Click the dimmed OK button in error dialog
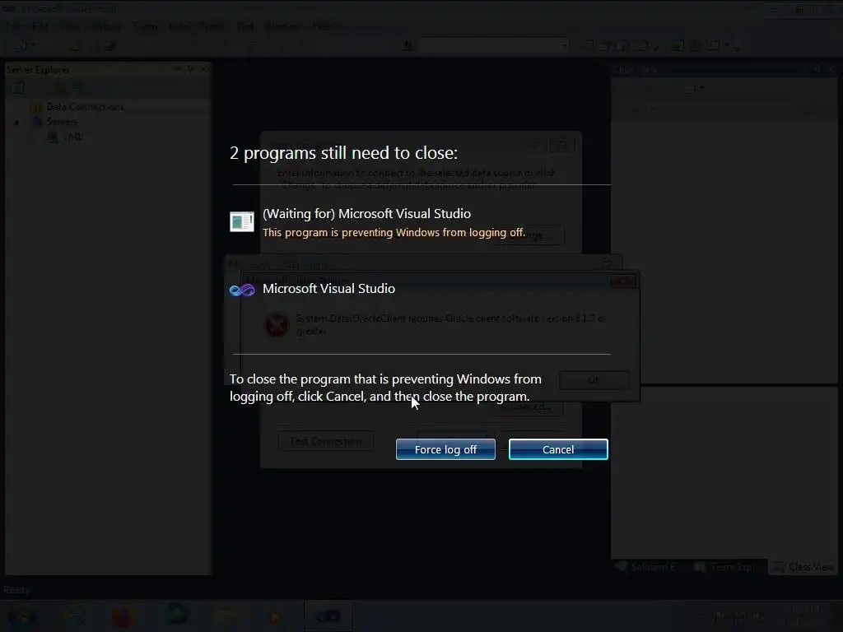This screenshot has height=632, width=843. (x=594, y=380)
